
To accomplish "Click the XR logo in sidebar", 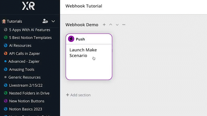I will (28, 6).
